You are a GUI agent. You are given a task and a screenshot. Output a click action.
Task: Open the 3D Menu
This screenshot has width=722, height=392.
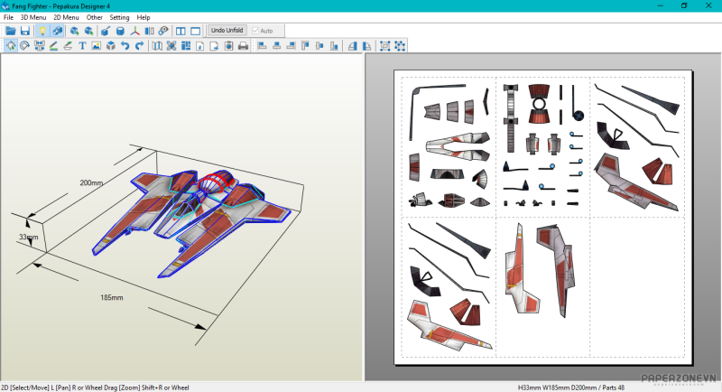pos(33,17)
